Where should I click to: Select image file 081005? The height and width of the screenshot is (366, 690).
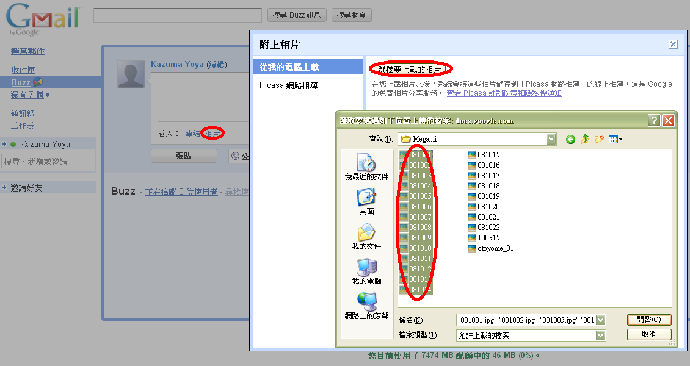[415, 196]
